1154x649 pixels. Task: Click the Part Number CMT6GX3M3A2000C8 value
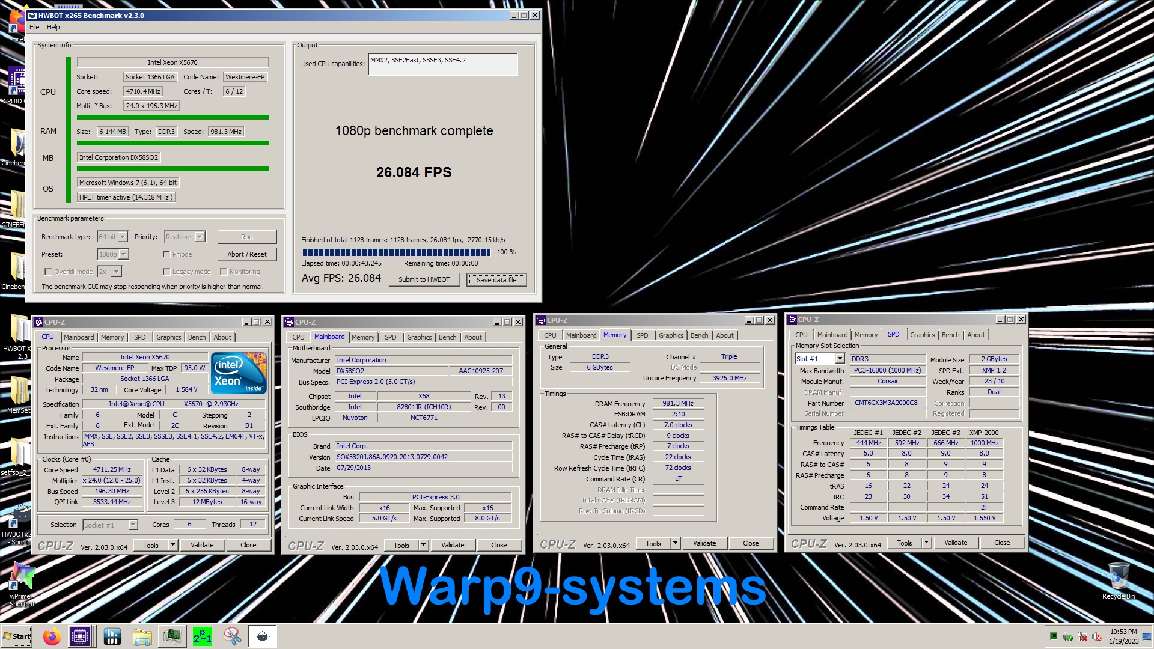pos(887,403)
